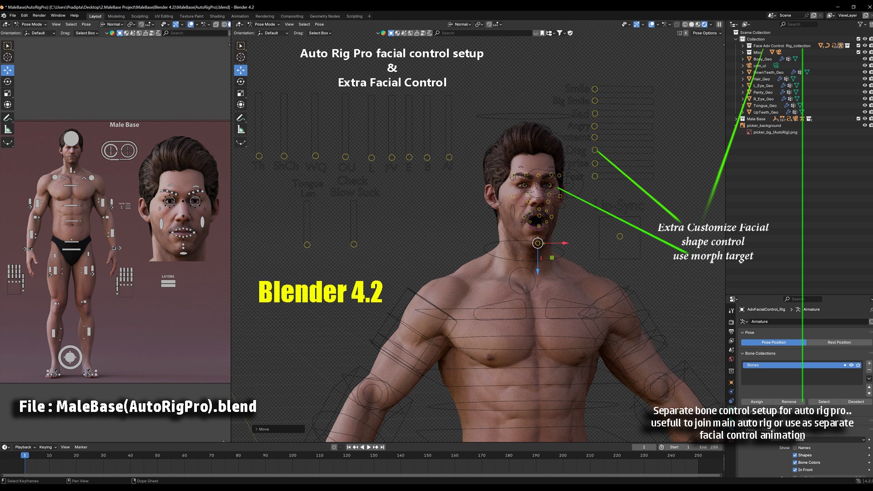Toggle eye icon on the Bones collection row
Screen dimensions: 873x491
click(851, 365)
